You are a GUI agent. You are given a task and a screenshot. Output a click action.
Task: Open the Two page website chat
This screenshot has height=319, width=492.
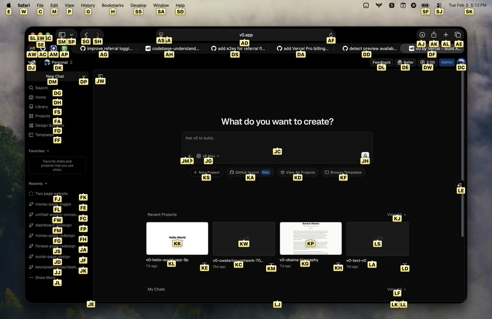(51, 194)
